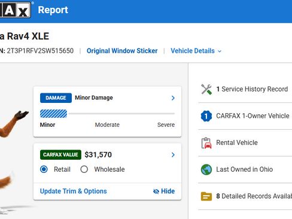Viewport: 292px width, 219px height.
Task: Select the Retail radio button
Action: pos(44,169)
